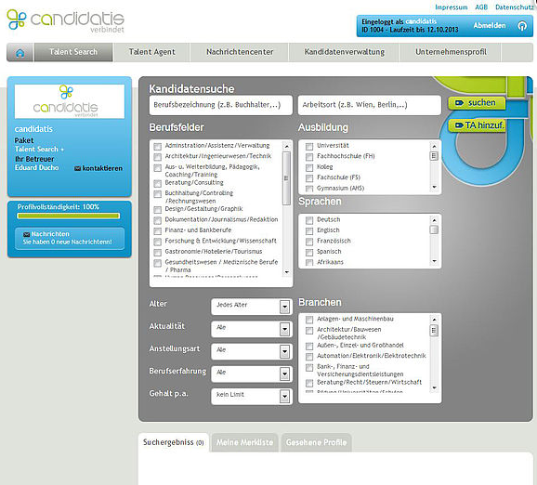Open the Datenschutz link
Screen dimensions: 537x485
tap(515, 7)
